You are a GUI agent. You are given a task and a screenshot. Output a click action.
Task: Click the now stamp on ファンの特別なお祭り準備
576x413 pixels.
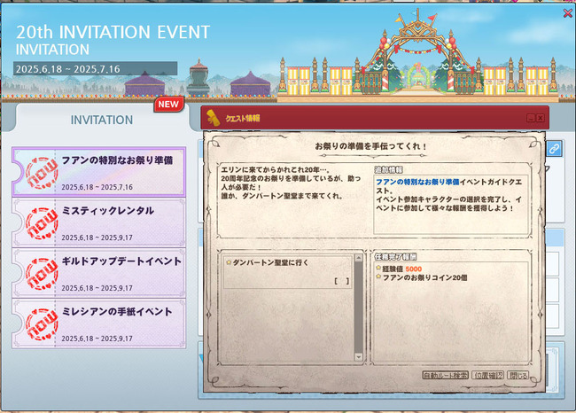coord(43,173)
